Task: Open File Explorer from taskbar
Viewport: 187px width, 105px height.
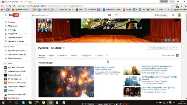Action: pyautogui.click(x=30, y=102)
